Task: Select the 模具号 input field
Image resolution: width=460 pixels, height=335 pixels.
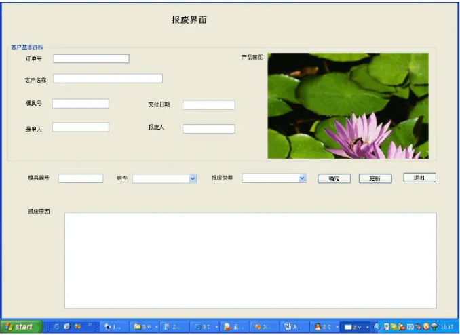Action: 80,104
